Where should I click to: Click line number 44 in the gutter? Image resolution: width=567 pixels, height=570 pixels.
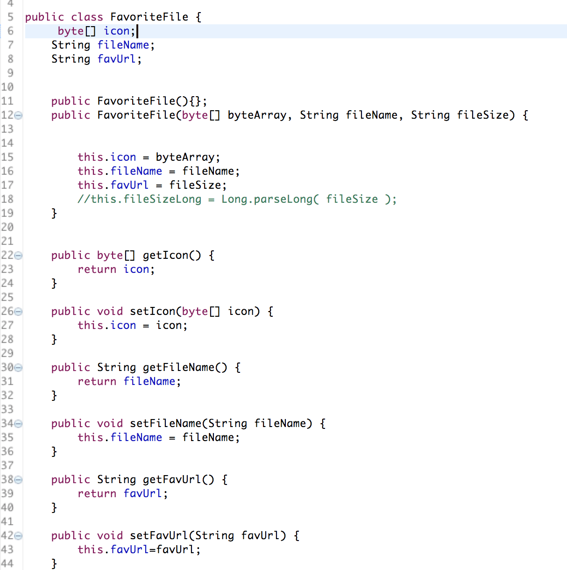(x=7, y=564)
